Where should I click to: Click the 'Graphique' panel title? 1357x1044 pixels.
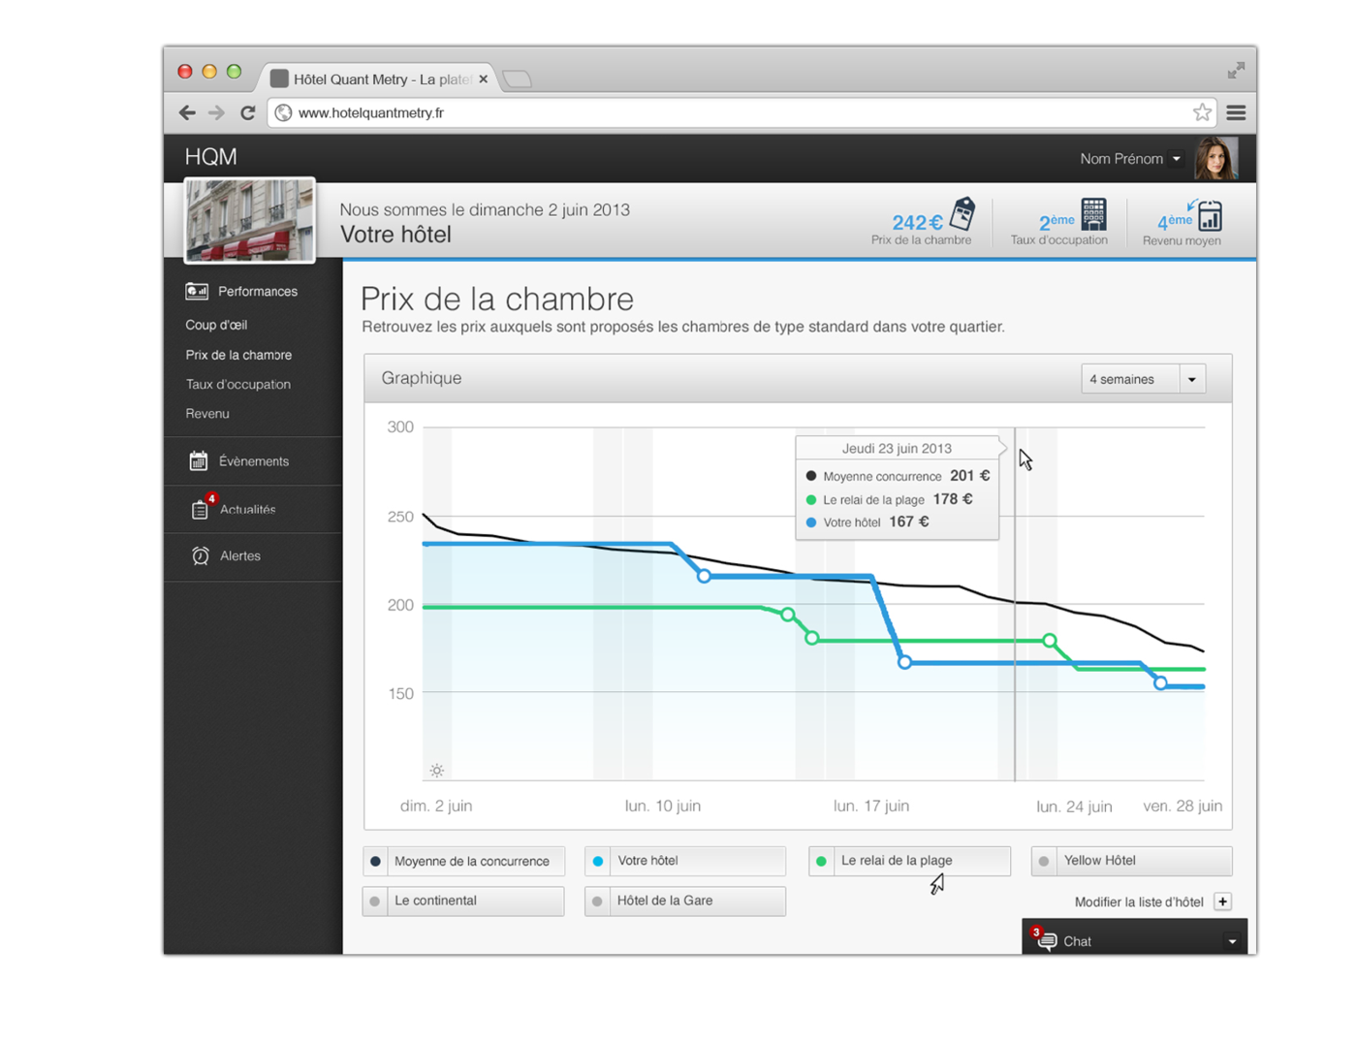tap(422, 378)
